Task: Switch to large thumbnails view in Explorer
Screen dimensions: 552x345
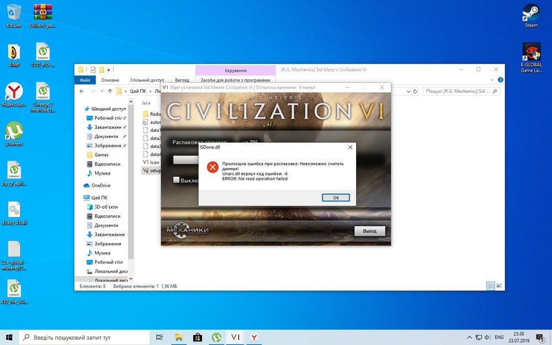Action: point(498,286)
